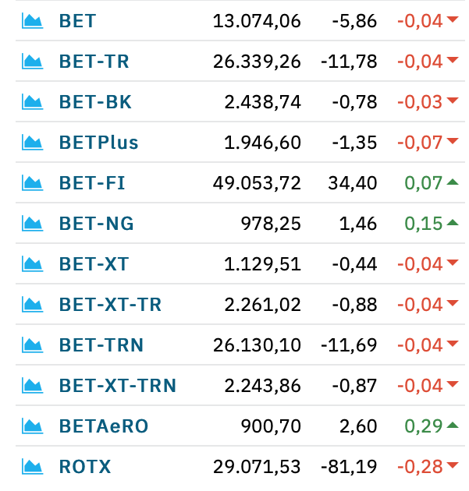Click the chart icon beside ROTX
The height and width of the screenshot is (491, 469).
click(32, 467)
